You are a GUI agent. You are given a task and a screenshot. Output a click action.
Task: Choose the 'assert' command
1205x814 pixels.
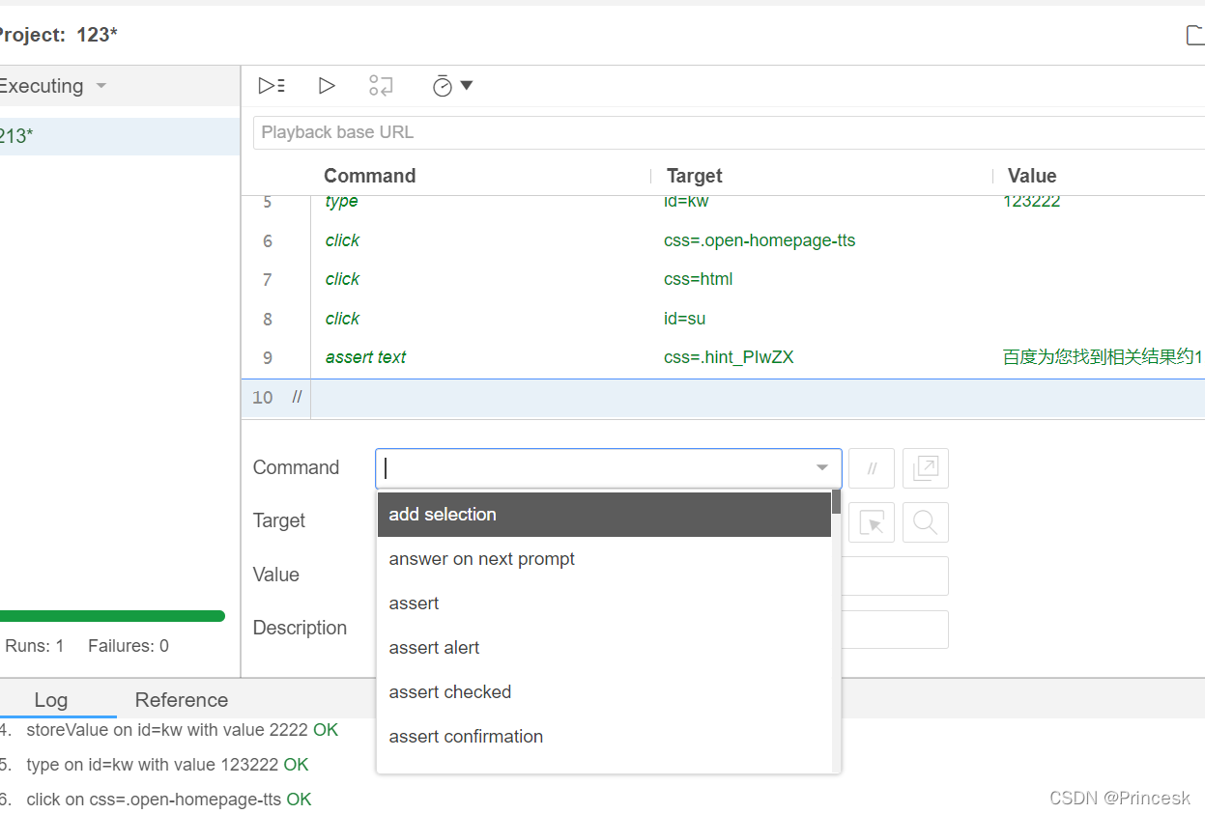[x=604, y=603]
